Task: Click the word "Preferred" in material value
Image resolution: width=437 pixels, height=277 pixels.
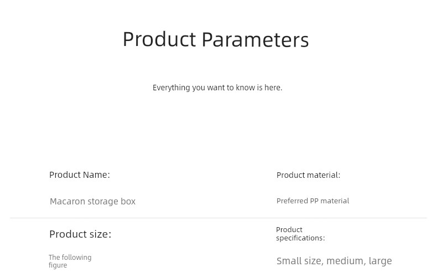Action: click(x=292, y=201)
